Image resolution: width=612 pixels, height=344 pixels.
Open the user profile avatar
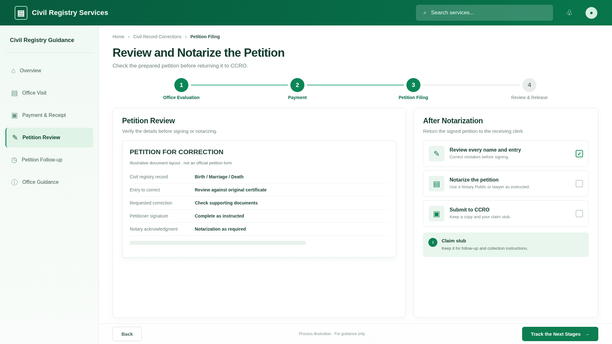(591, 13)
